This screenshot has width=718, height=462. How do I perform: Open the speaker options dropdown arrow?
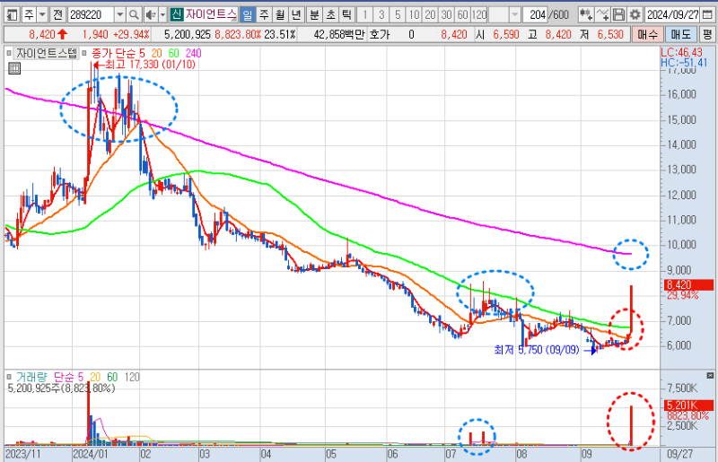click(162, 15)
